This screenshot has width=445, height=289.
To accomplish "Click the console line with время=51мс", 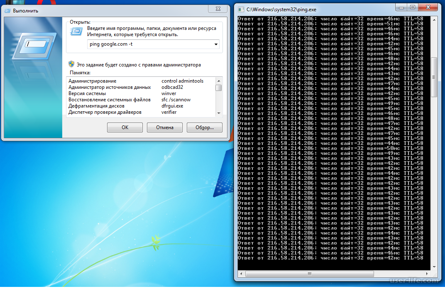I will (330, 24).
